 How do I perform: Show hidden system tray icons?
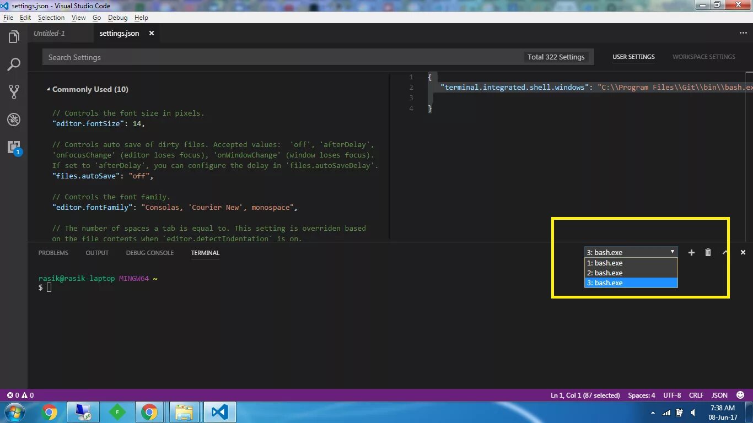click(653, 413)
